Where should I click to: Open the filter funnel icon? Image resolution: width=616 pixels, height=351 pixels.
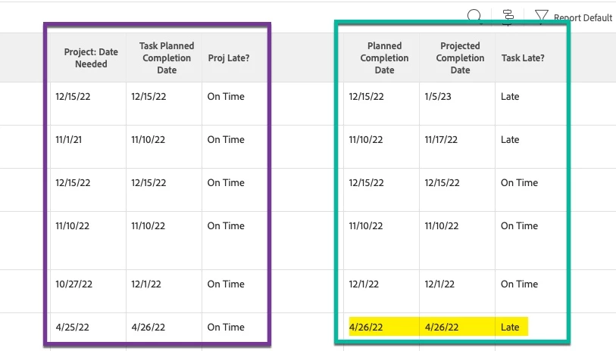tap(541, 17)
